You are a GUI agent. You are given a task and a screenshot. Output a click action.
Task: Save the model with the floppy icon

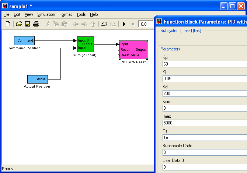coord(28,24)
